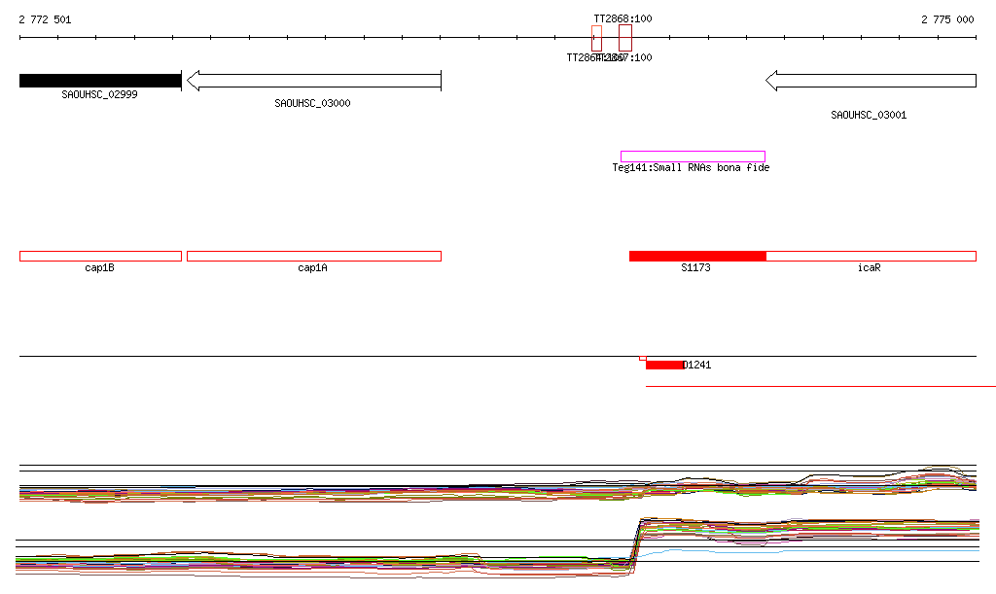This screenshot has width=996, height=594.
Task: Click the small red outlined square above D1241
Action: [642, 358]
